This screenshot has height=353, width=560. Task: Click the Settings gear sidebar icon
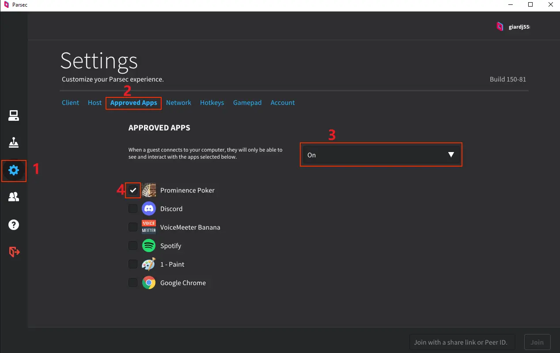tap(14, 170)
